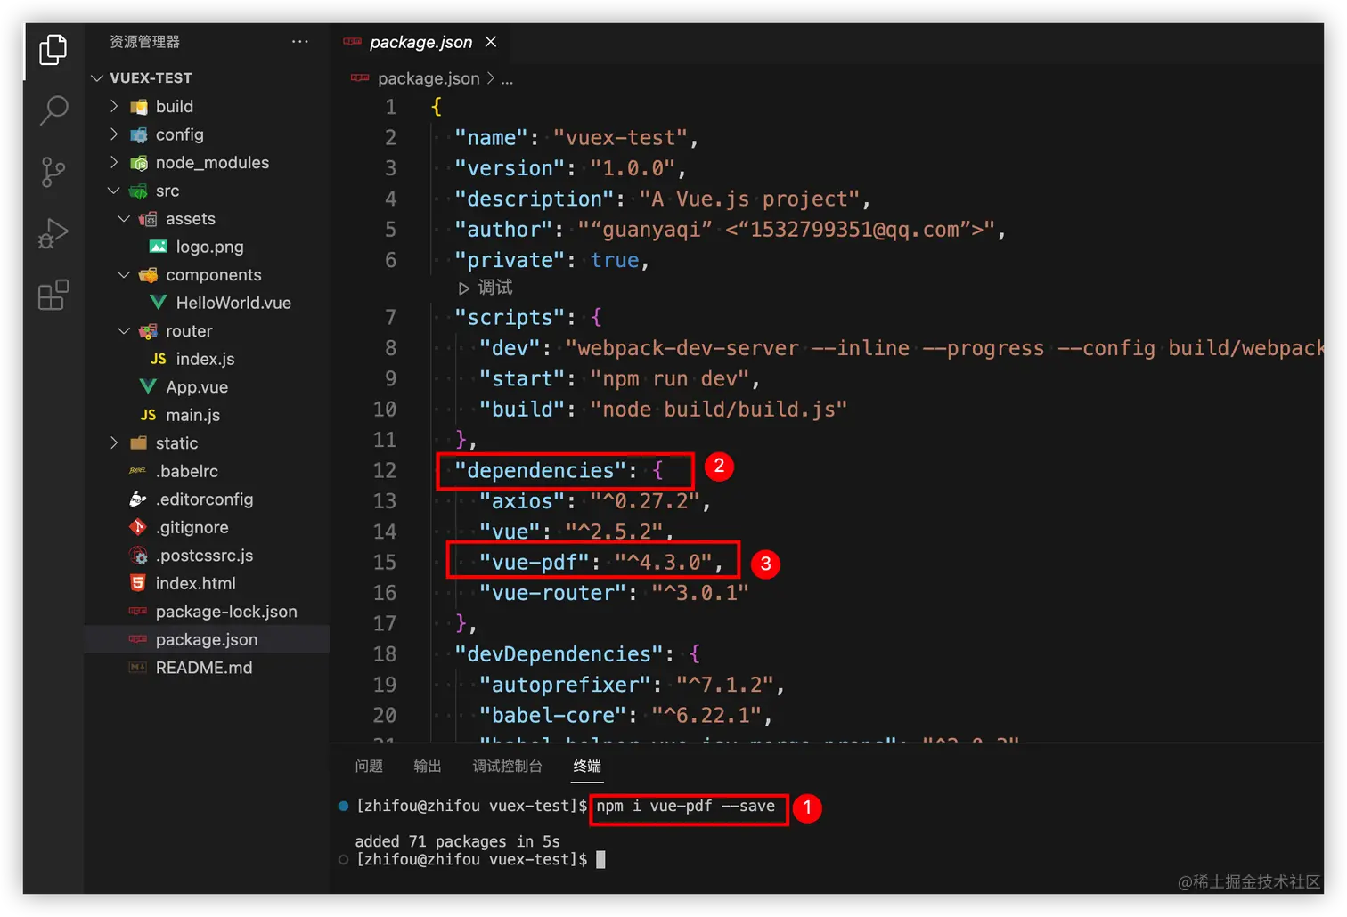Collapse the VUEX-TEST root folder chevron
The width and height of the screenshot is (1347, 917).
[97, 78]
